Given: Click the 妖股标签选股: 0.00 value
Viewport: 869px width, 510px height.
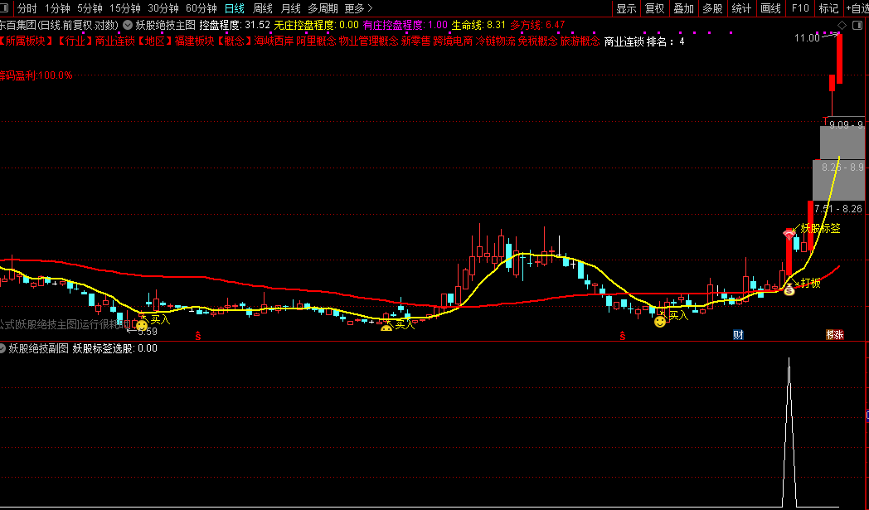Looking at the screenshot, I should [114, 348].
